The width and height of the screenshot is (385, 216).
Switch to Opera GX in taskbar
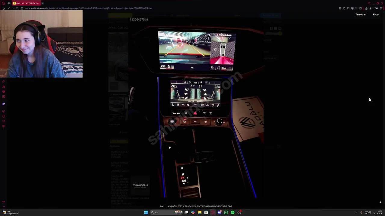pyautogui.click(x=213, y=212)
